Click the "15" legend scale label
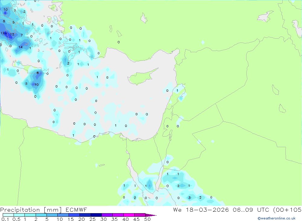Image resolution: width=302 pixels, height=221 pixels. click(x=71, y=219)
